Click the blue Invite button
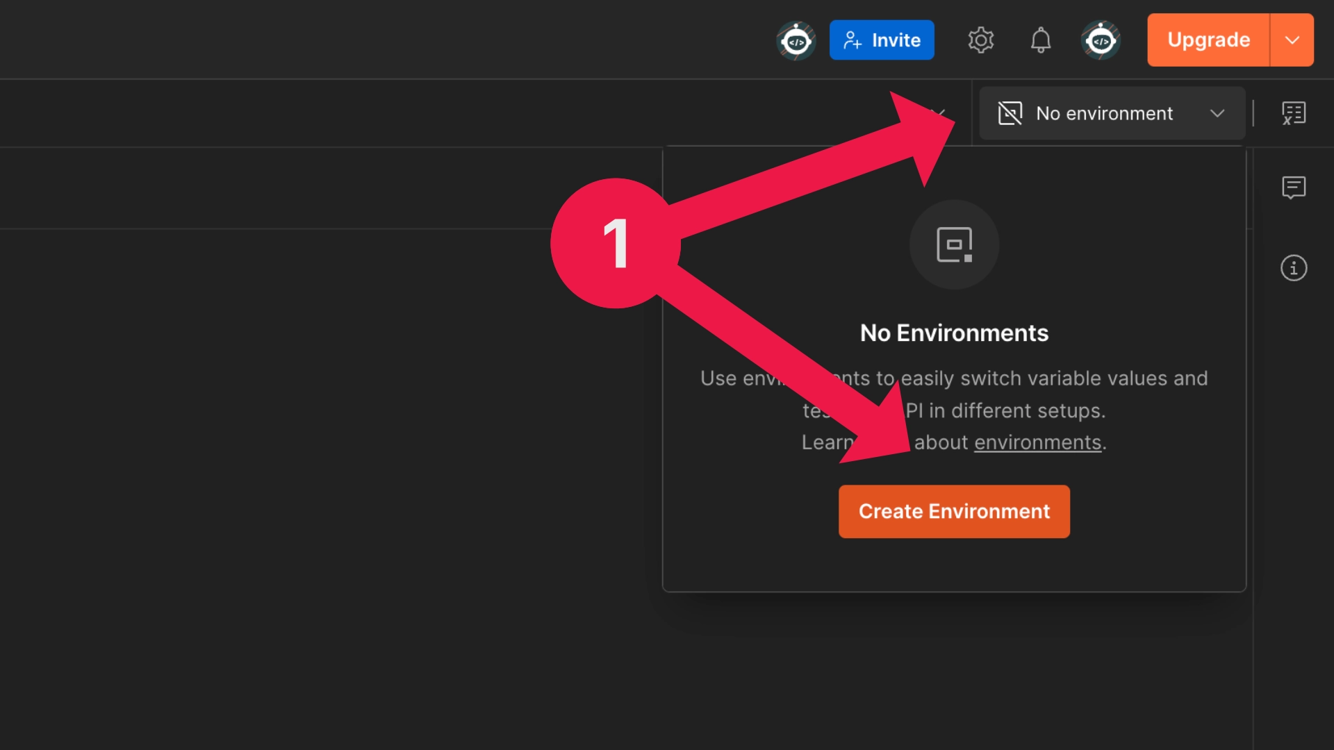Image resolution: width=1334 pixels, height=750 pixels. click(x=882, y=40)
